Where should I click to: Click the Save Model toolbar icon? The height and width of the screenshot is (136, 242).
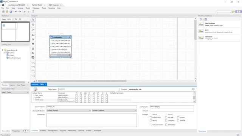(x=11, y=12)
